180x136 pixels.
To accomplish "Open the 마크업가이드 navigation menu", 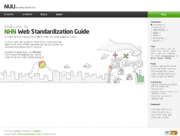I will click(9, 14).
